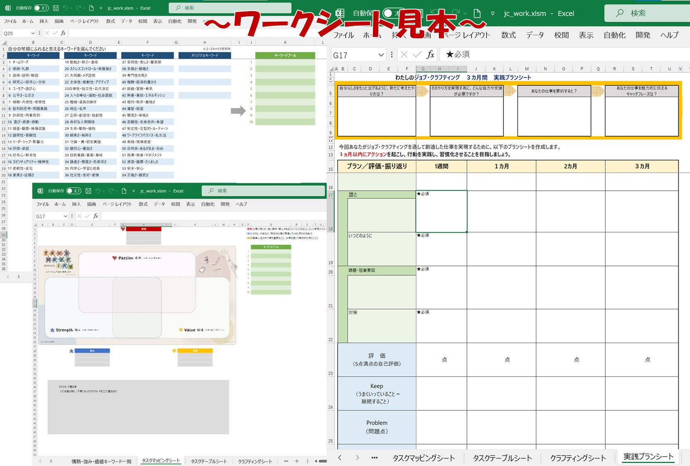This screenshot has height=466, width=690.
Task: Click the formula bar showing ★必須 in the right window
Action: (564, 55)
